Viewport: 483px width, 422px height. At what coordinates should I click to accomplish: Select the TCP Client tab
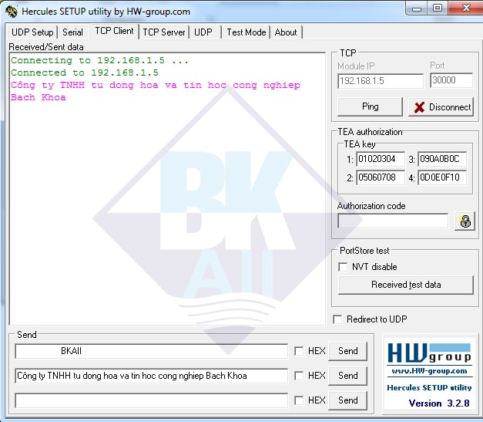coord(114,31)
